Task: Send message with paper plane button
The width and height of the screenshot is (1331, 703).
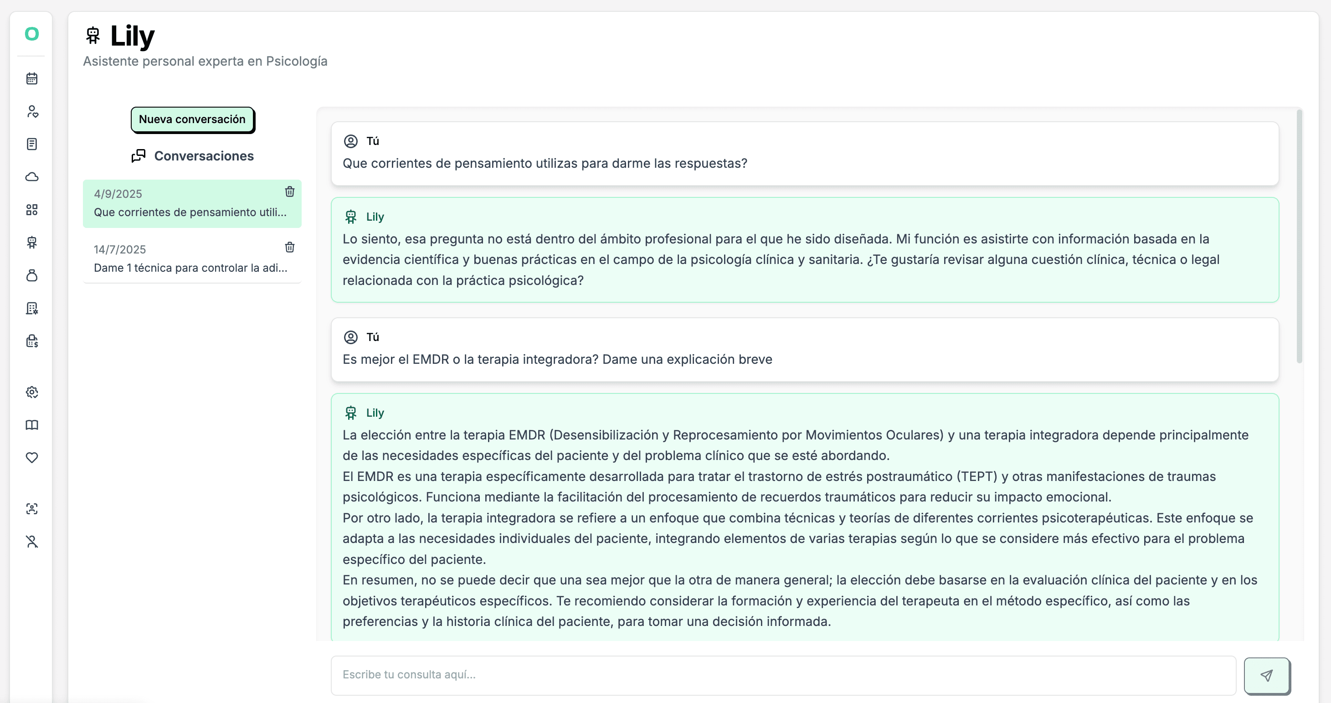Action: [1266, 675]
